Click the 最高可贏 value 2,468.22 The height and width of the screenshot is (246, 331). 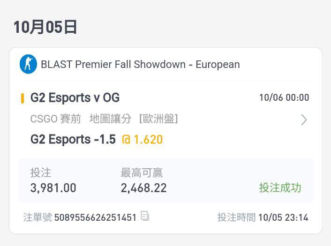coord(144,188)
